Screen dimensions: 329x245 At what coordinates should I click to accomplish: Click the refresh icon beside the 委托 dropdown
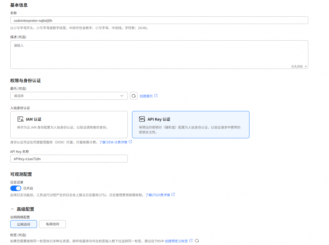tap(134, 96)
